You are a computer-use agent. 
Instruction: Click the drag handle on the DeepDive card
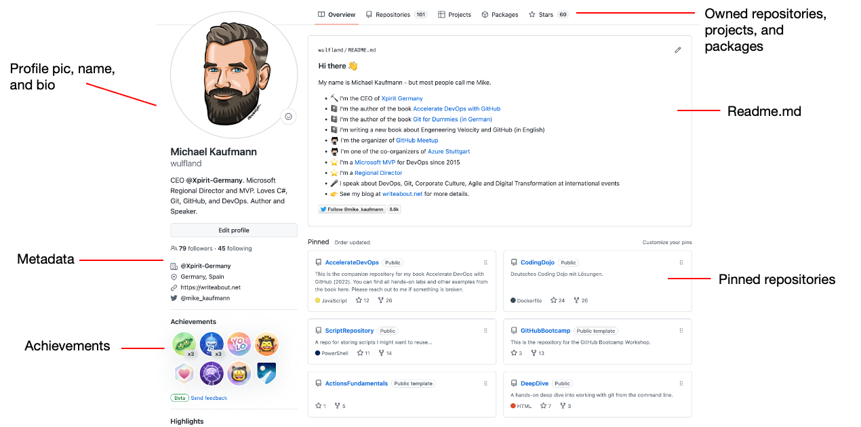click(x=681, y=384)
